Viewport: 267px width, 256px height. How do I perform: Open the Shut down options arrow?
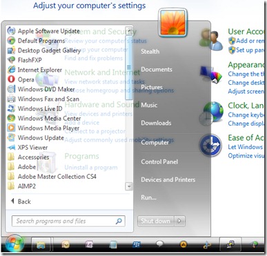coord(179,221)
